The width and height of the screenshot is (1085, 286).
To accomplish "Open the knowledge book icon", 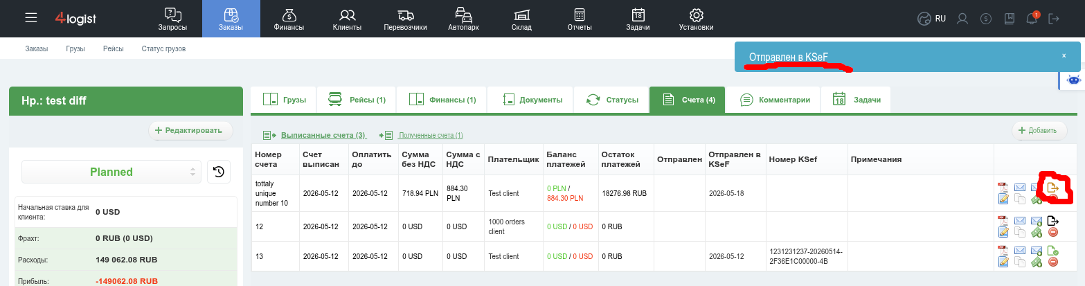I will coord(1010,19).
